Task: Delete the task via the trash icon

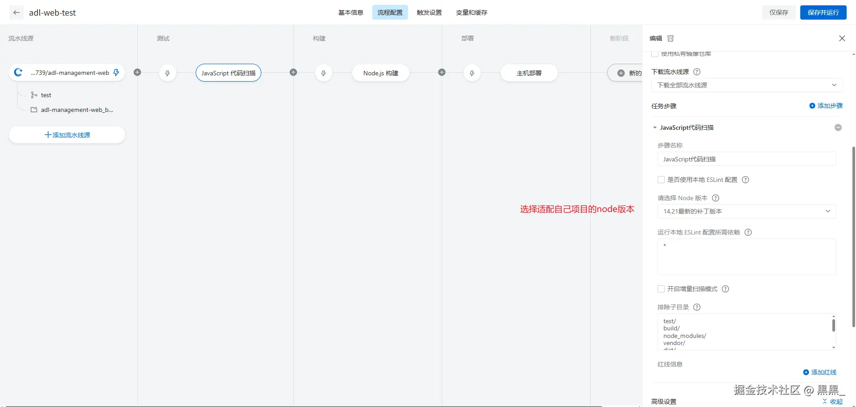Action: [671, 38]
